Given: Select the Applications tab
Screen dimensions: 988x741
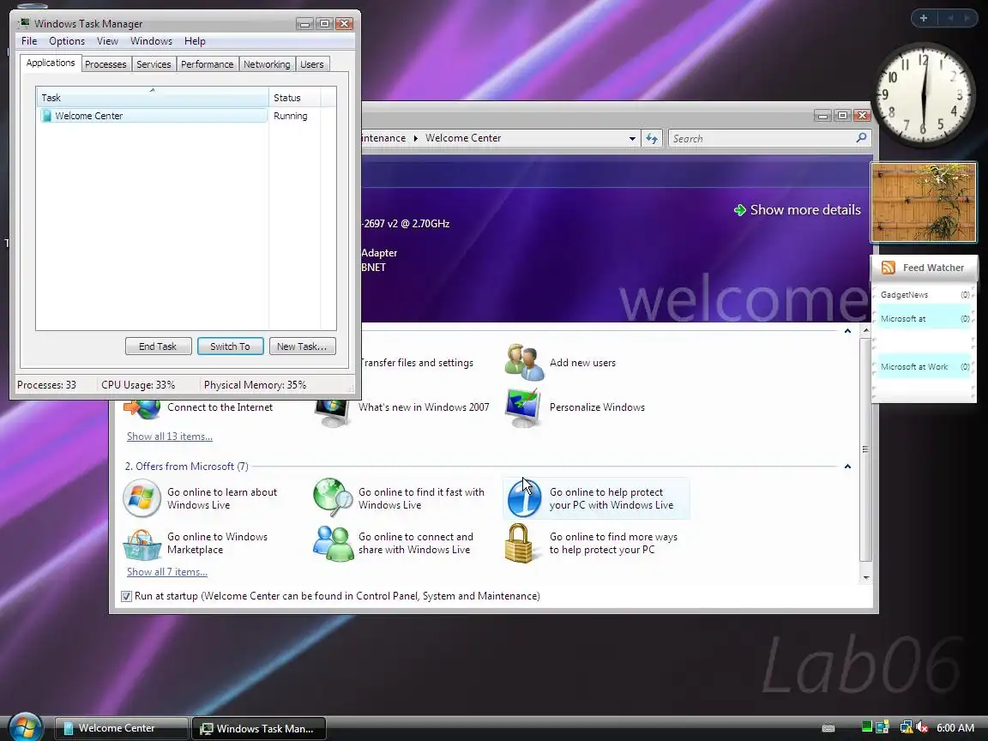Looking at the screenshot, I should (x=51, y=63).
